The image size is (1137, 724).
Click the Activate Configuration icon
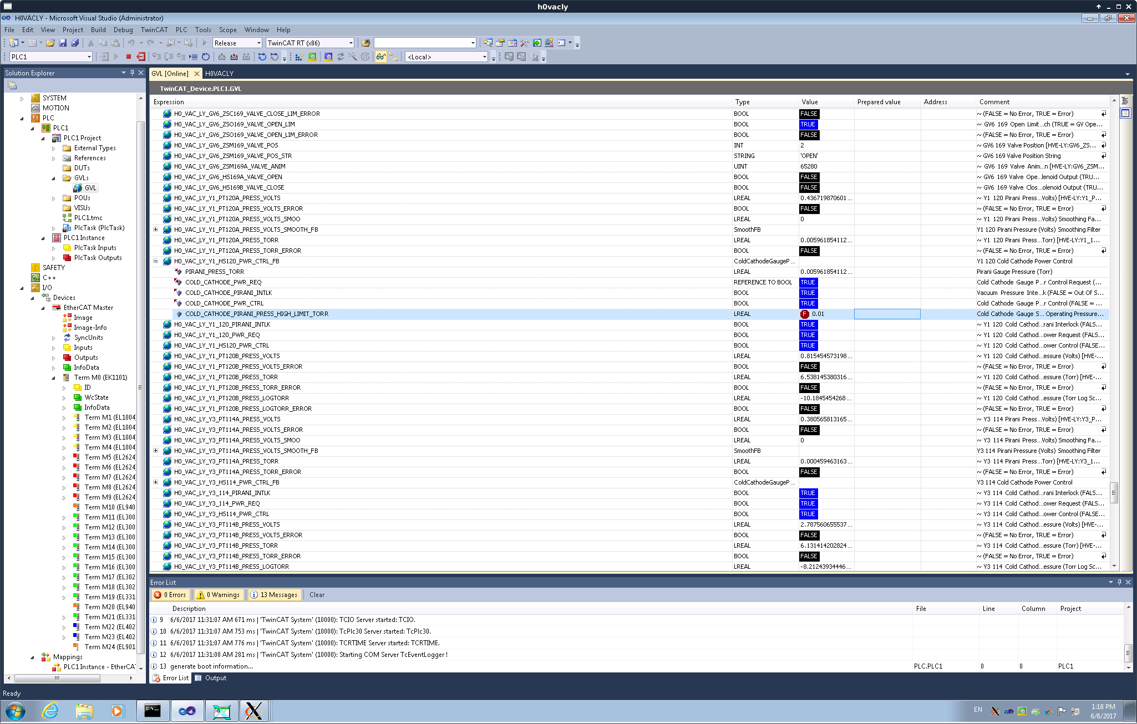coord(300,57)
